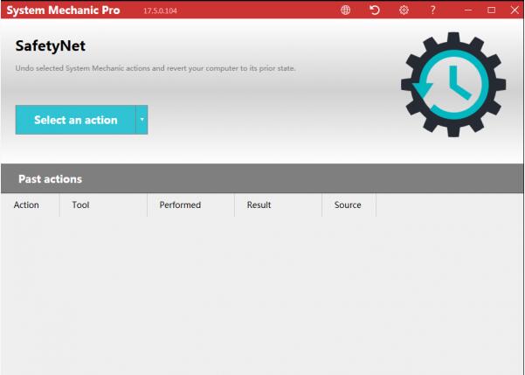Click the Select an action button
This screenshot has height=375, width=525.
point(75,120)
